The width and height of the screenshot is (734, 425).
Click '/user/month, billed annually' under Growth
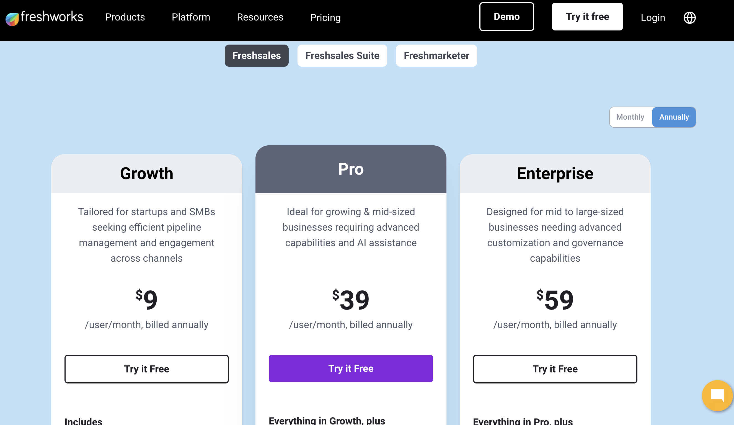146,324
